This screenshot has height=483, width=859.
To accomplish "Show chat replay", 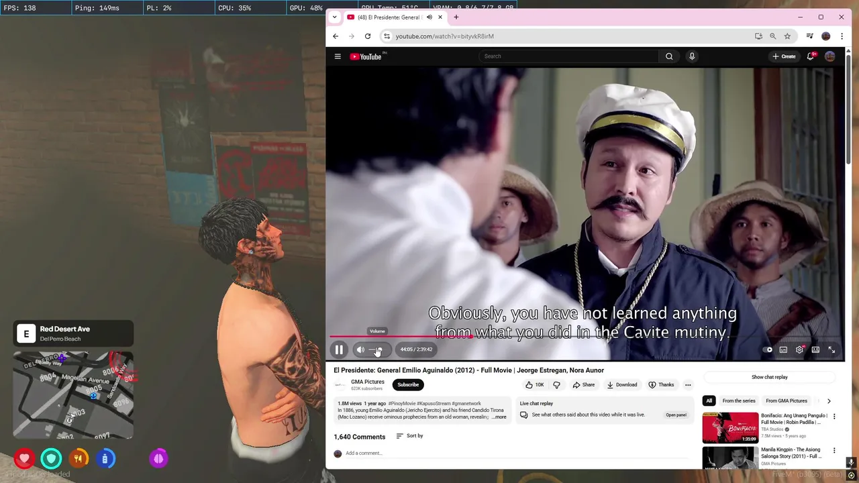I will click(x=770, y=377).
